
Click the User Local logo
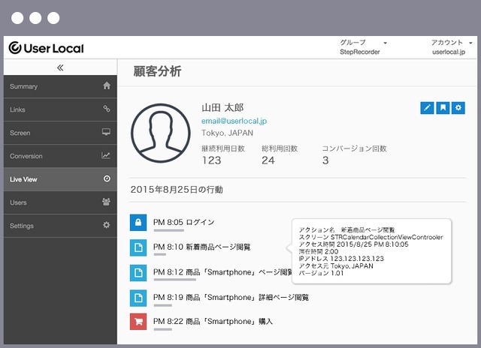46,48
